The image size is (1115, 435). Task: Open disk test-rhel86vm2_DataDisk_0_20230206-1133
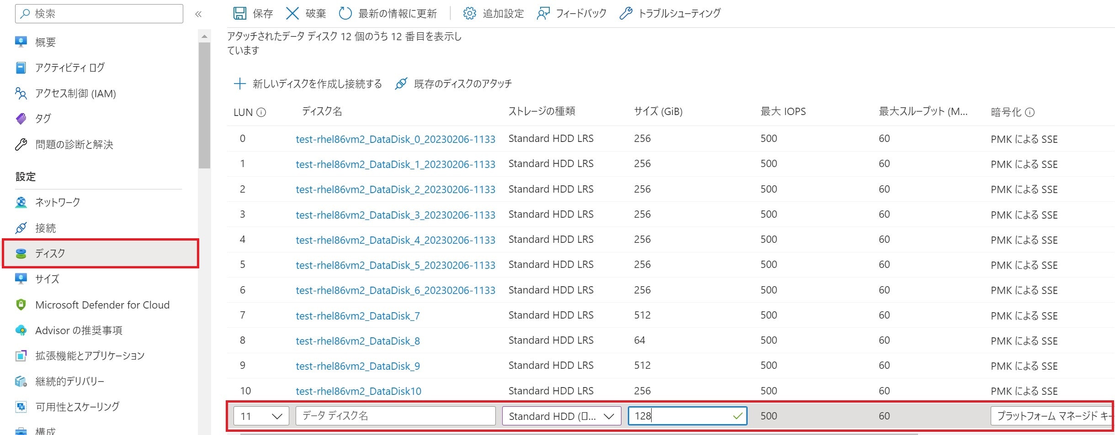395,139
